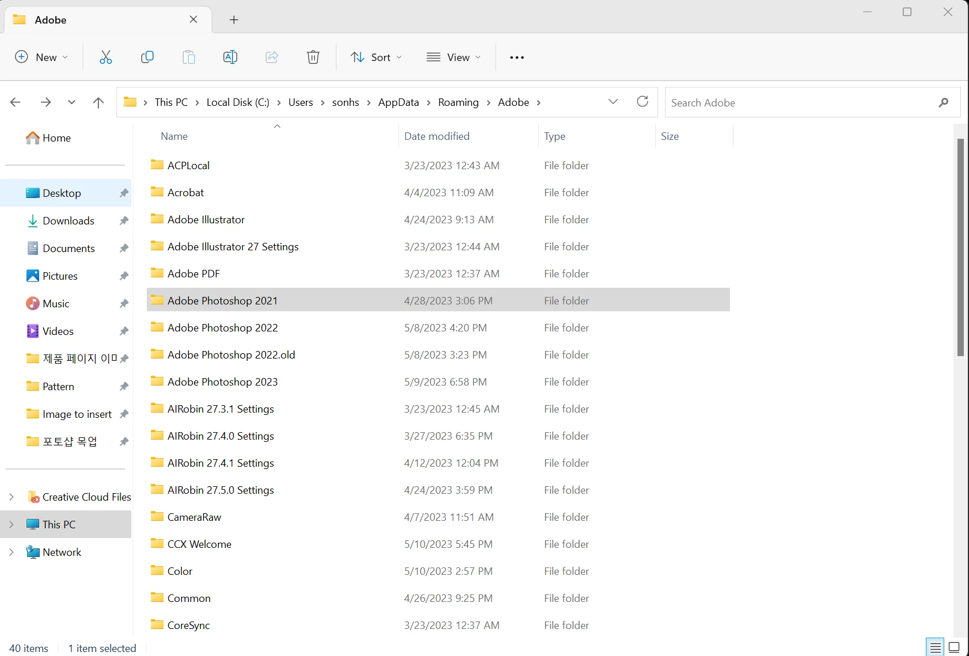Click This PC breadcrumb in address bar
969x656 pixels.
pos(171,102)
